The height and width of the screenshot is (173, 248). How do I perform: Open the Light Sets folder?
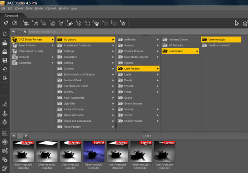coord(86,104)
